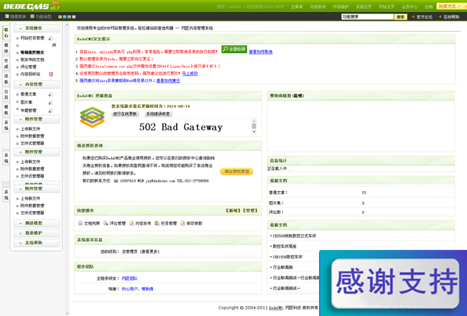Switch to the 生成 vertical tab
Screen dimensions: 467x316
click(6, 64)
